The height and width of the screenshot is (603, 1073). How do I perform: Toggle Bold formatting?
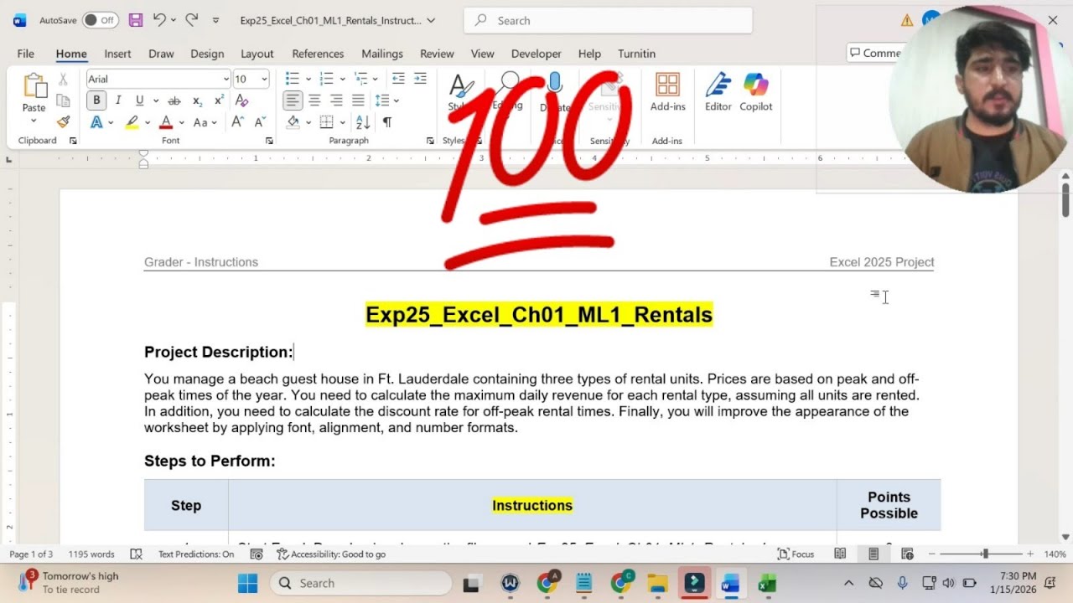point(96,100)
